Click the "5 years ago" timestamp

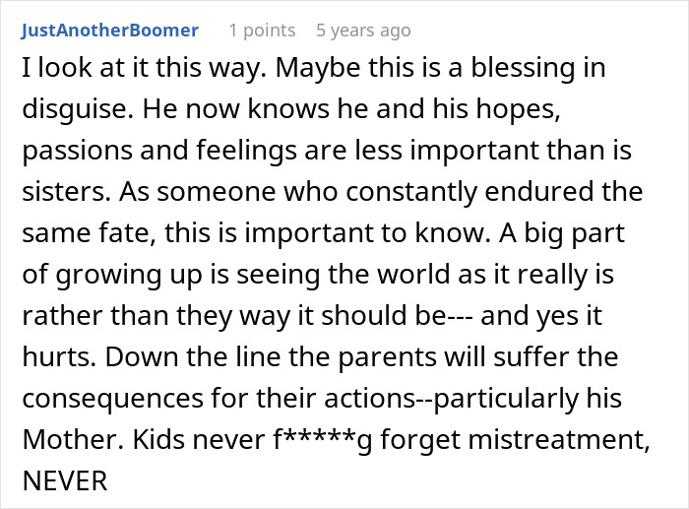[363, 31]
